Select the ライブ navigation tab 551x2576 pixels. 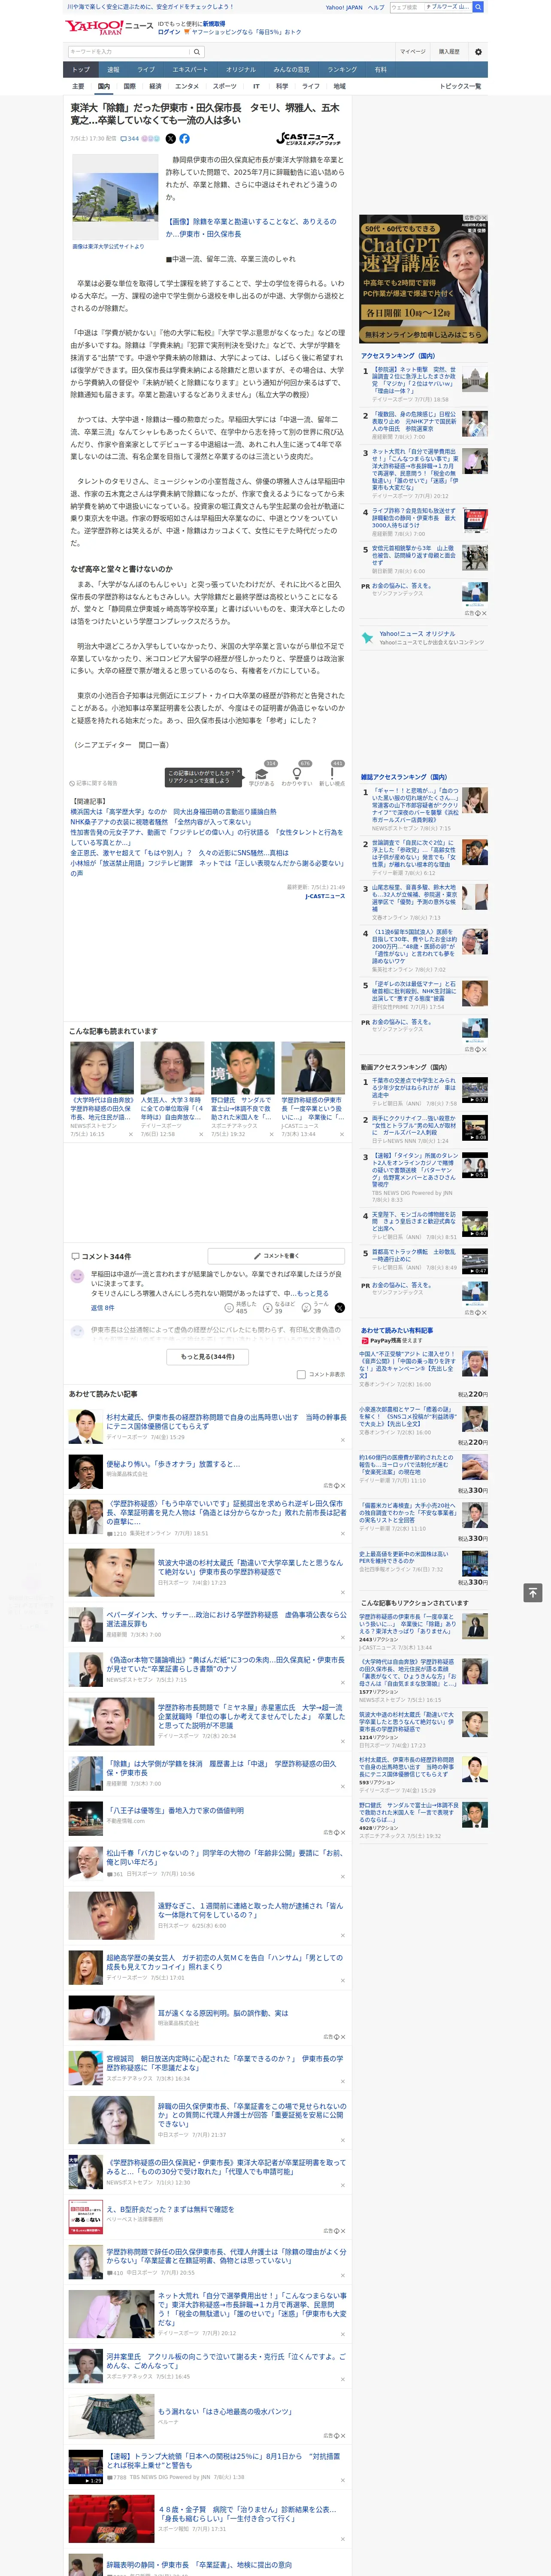[146, 70]
